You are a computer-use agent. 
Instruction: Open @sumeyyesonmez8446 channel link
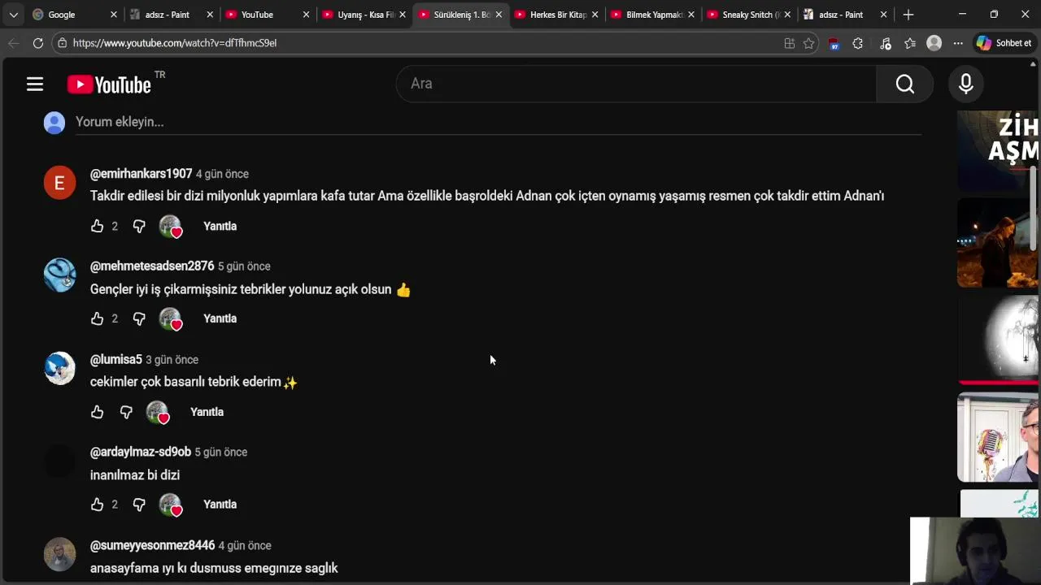[152, 545]
